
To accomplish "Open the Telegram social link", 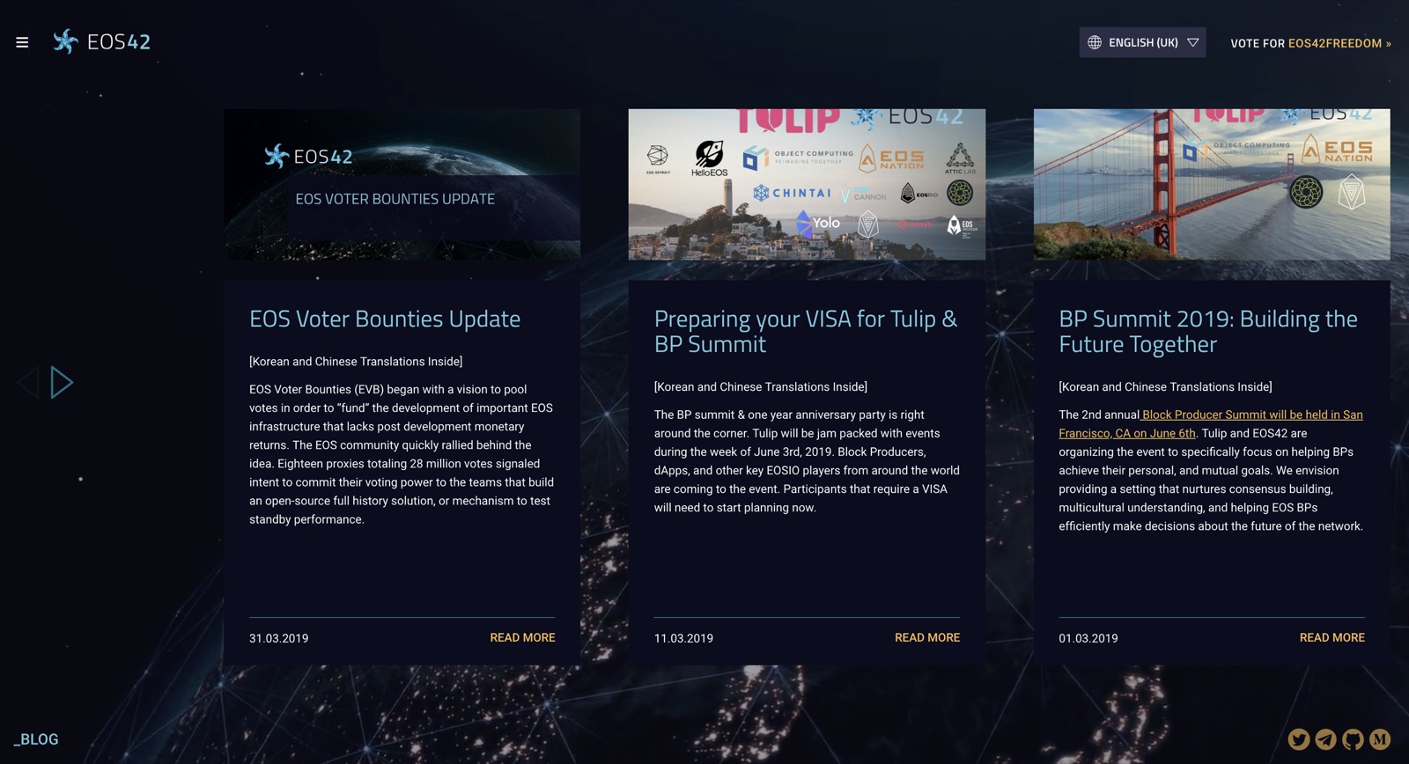I will (x=1325, y=739).
